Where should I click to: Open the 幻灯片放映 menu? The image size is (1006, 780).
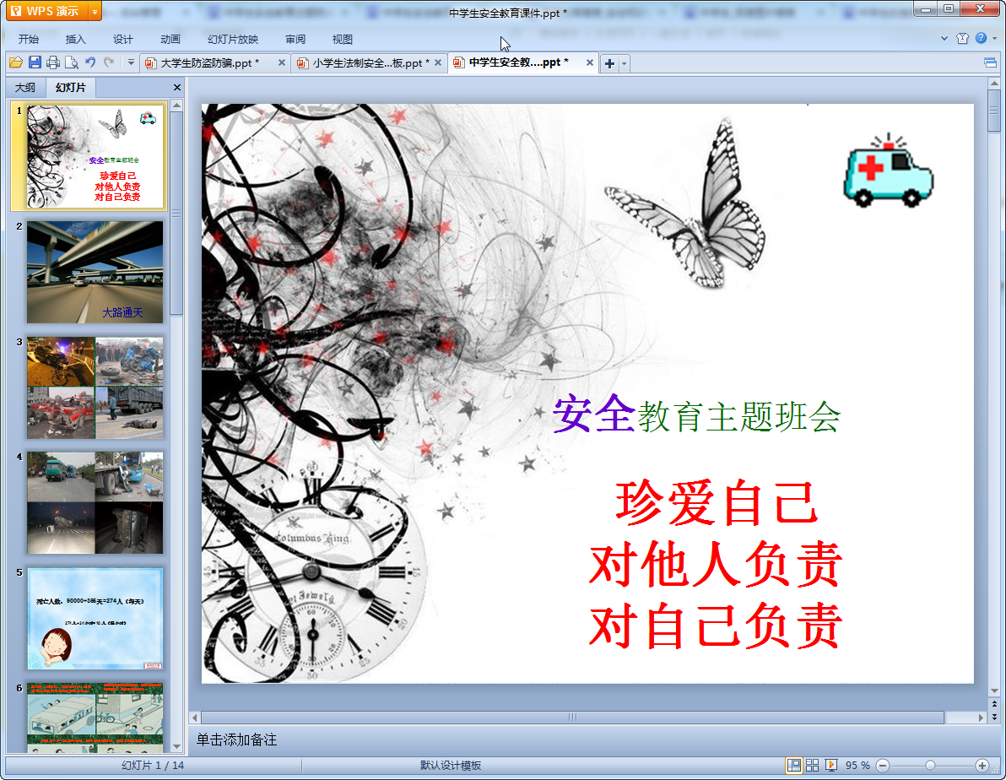233,39
